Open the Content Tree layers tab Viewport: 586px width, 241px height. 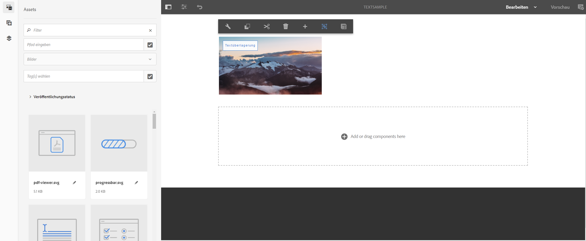[9, 38]
